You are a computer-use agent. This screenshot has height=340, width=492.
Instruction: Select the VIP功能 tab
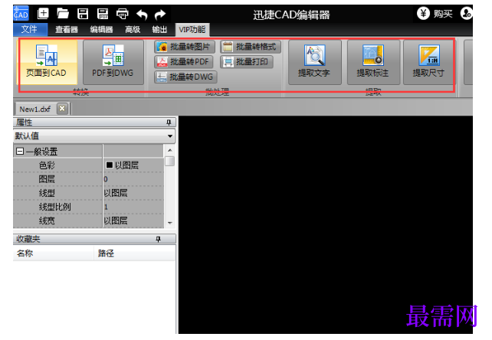pyautogui.click(x=192, y=30)
